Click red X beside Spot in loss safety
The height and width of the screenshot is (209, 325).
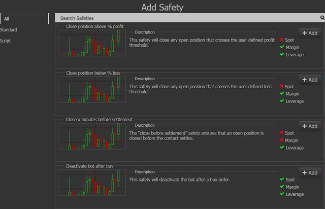(282, 86)
